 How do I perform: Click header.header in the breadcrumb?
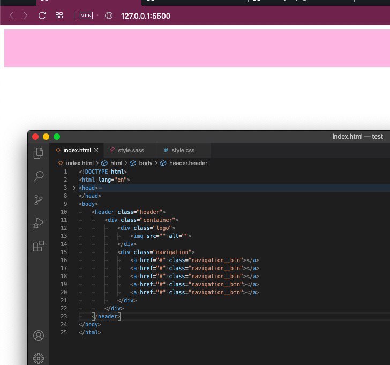pos(188,163)
